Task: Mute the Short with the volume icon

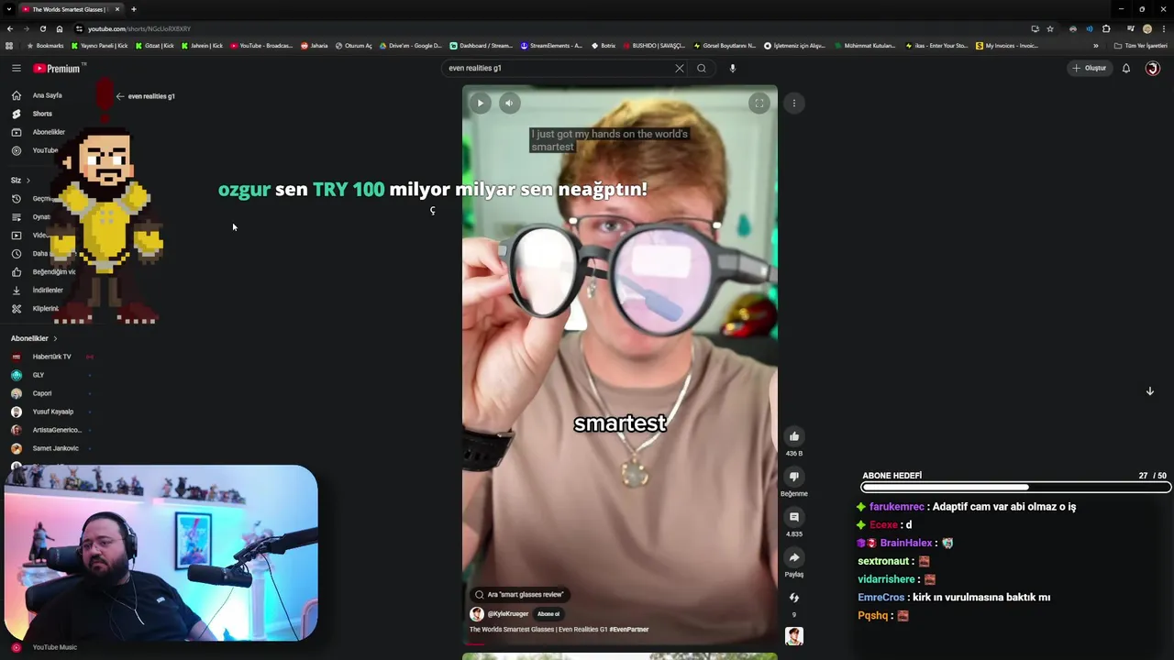Action: [x=509, y=104]
